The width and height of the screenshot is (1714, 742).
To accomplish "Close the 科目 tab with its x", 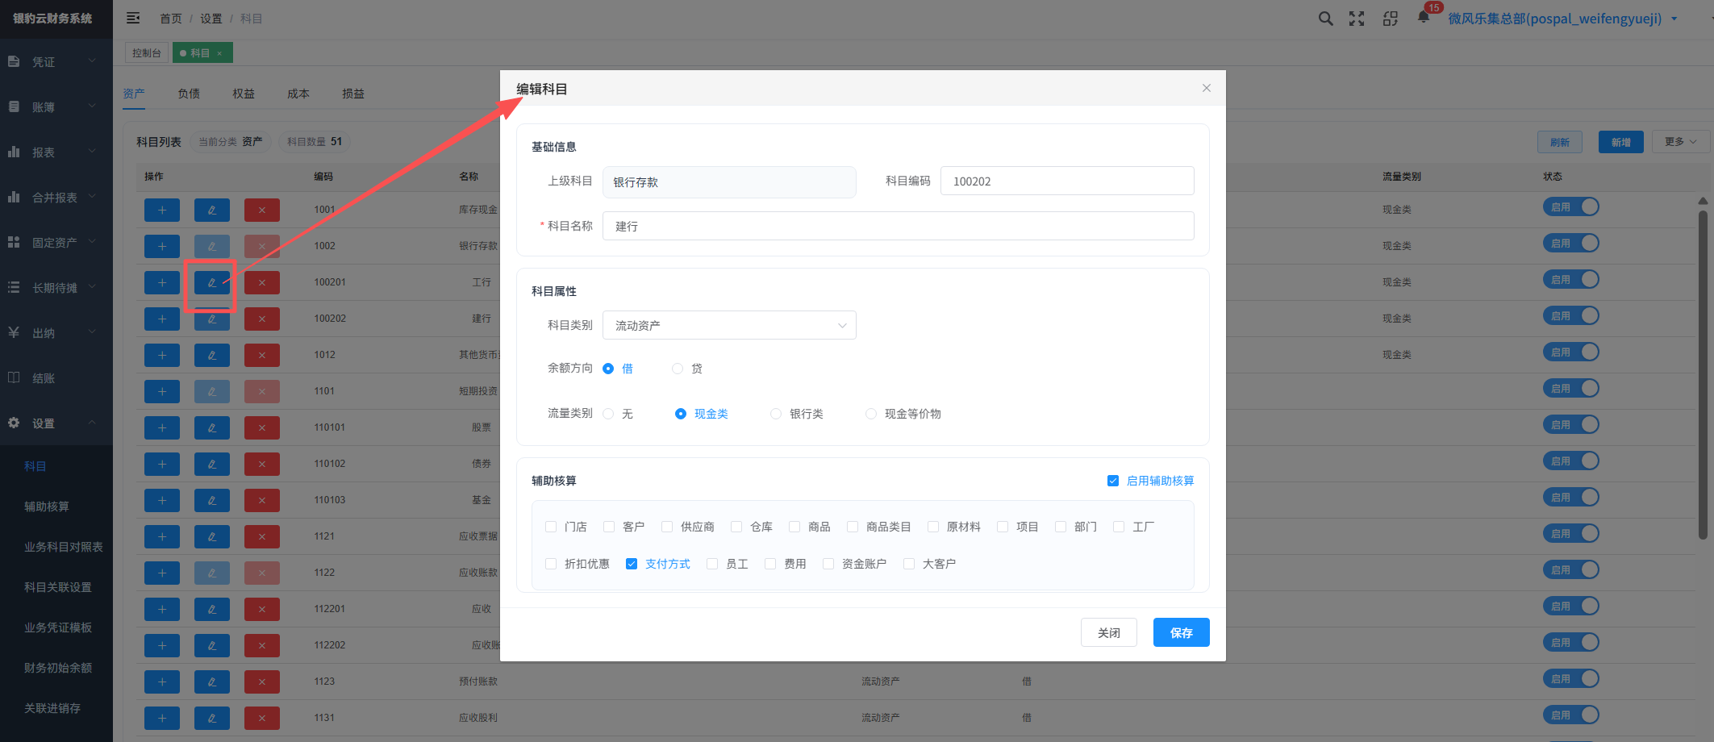I will click(219, 53).
